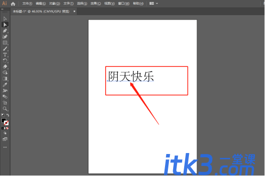Select the Shape Builder tool

(x=5, y=73)
